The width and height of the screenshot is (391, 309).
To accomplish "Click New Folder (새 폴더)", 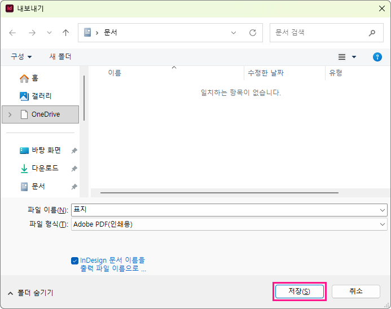I will pyautogui.click(x=60, y=57).
